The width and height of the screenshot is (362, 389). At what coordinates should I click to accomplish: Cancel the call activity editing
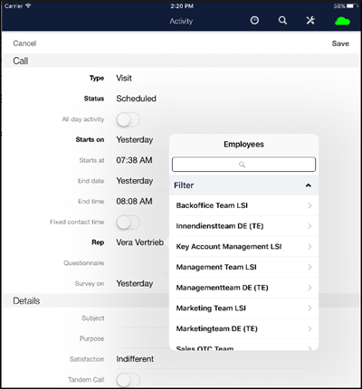(24, 43)
